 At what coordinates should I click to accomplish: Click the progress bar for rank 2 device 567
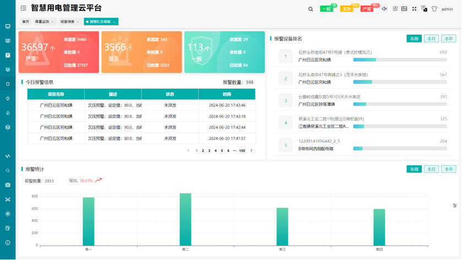point(400,82)
